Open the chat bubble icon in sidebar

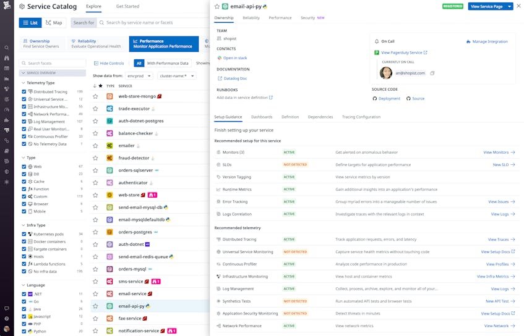click(7, 308)
